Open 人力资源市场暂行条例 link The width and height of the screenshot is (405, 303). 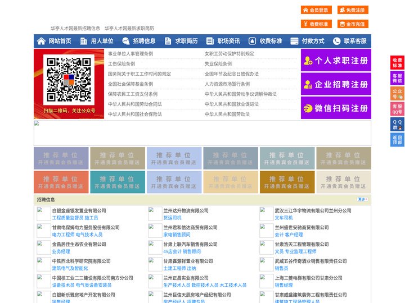227,84
